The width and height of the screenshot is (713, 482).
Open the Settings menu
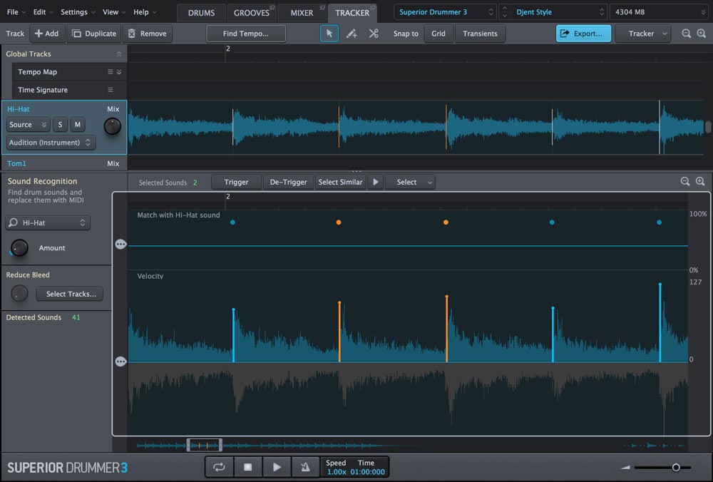click(78, 12)
